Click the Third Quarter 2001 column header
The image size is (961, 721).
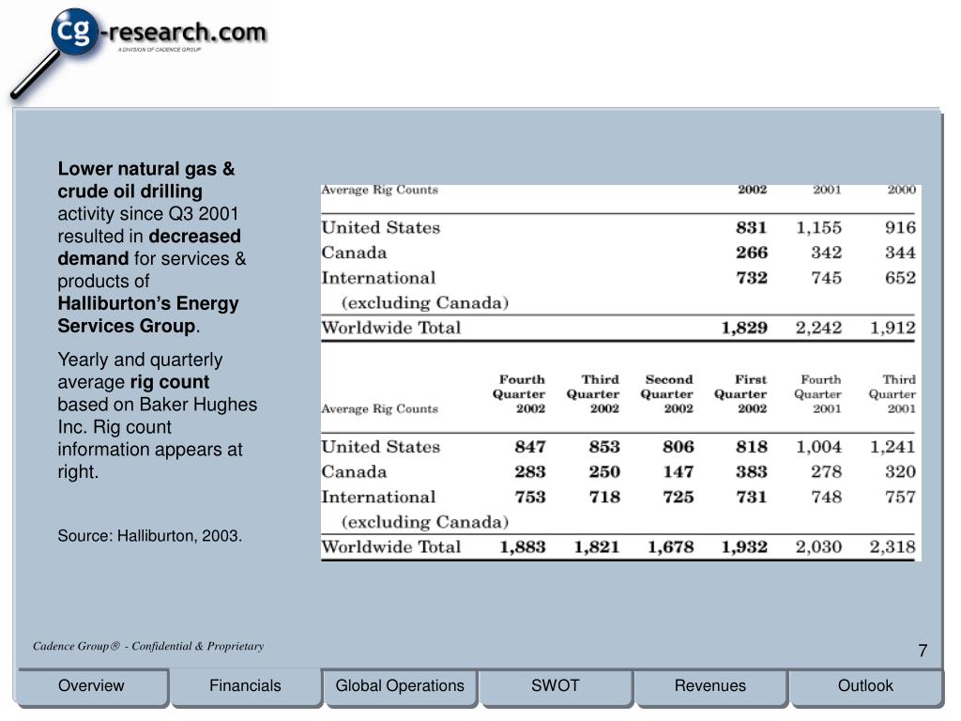(x=892, y=394)
